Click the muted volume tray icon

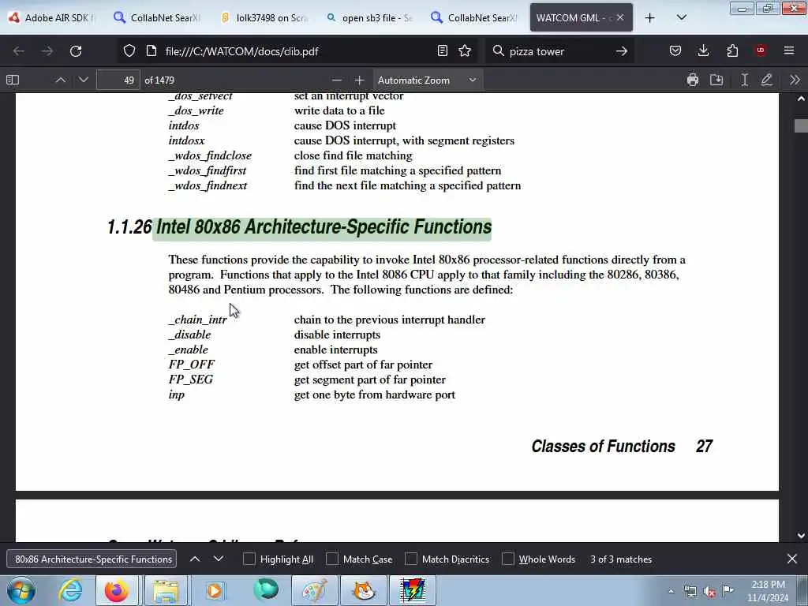click(709, 592)
